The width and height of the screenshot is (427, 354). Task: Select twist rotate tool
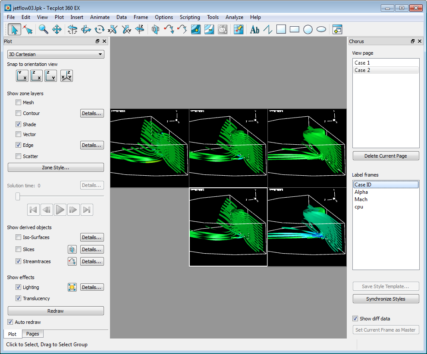click(x=99, y=29)
